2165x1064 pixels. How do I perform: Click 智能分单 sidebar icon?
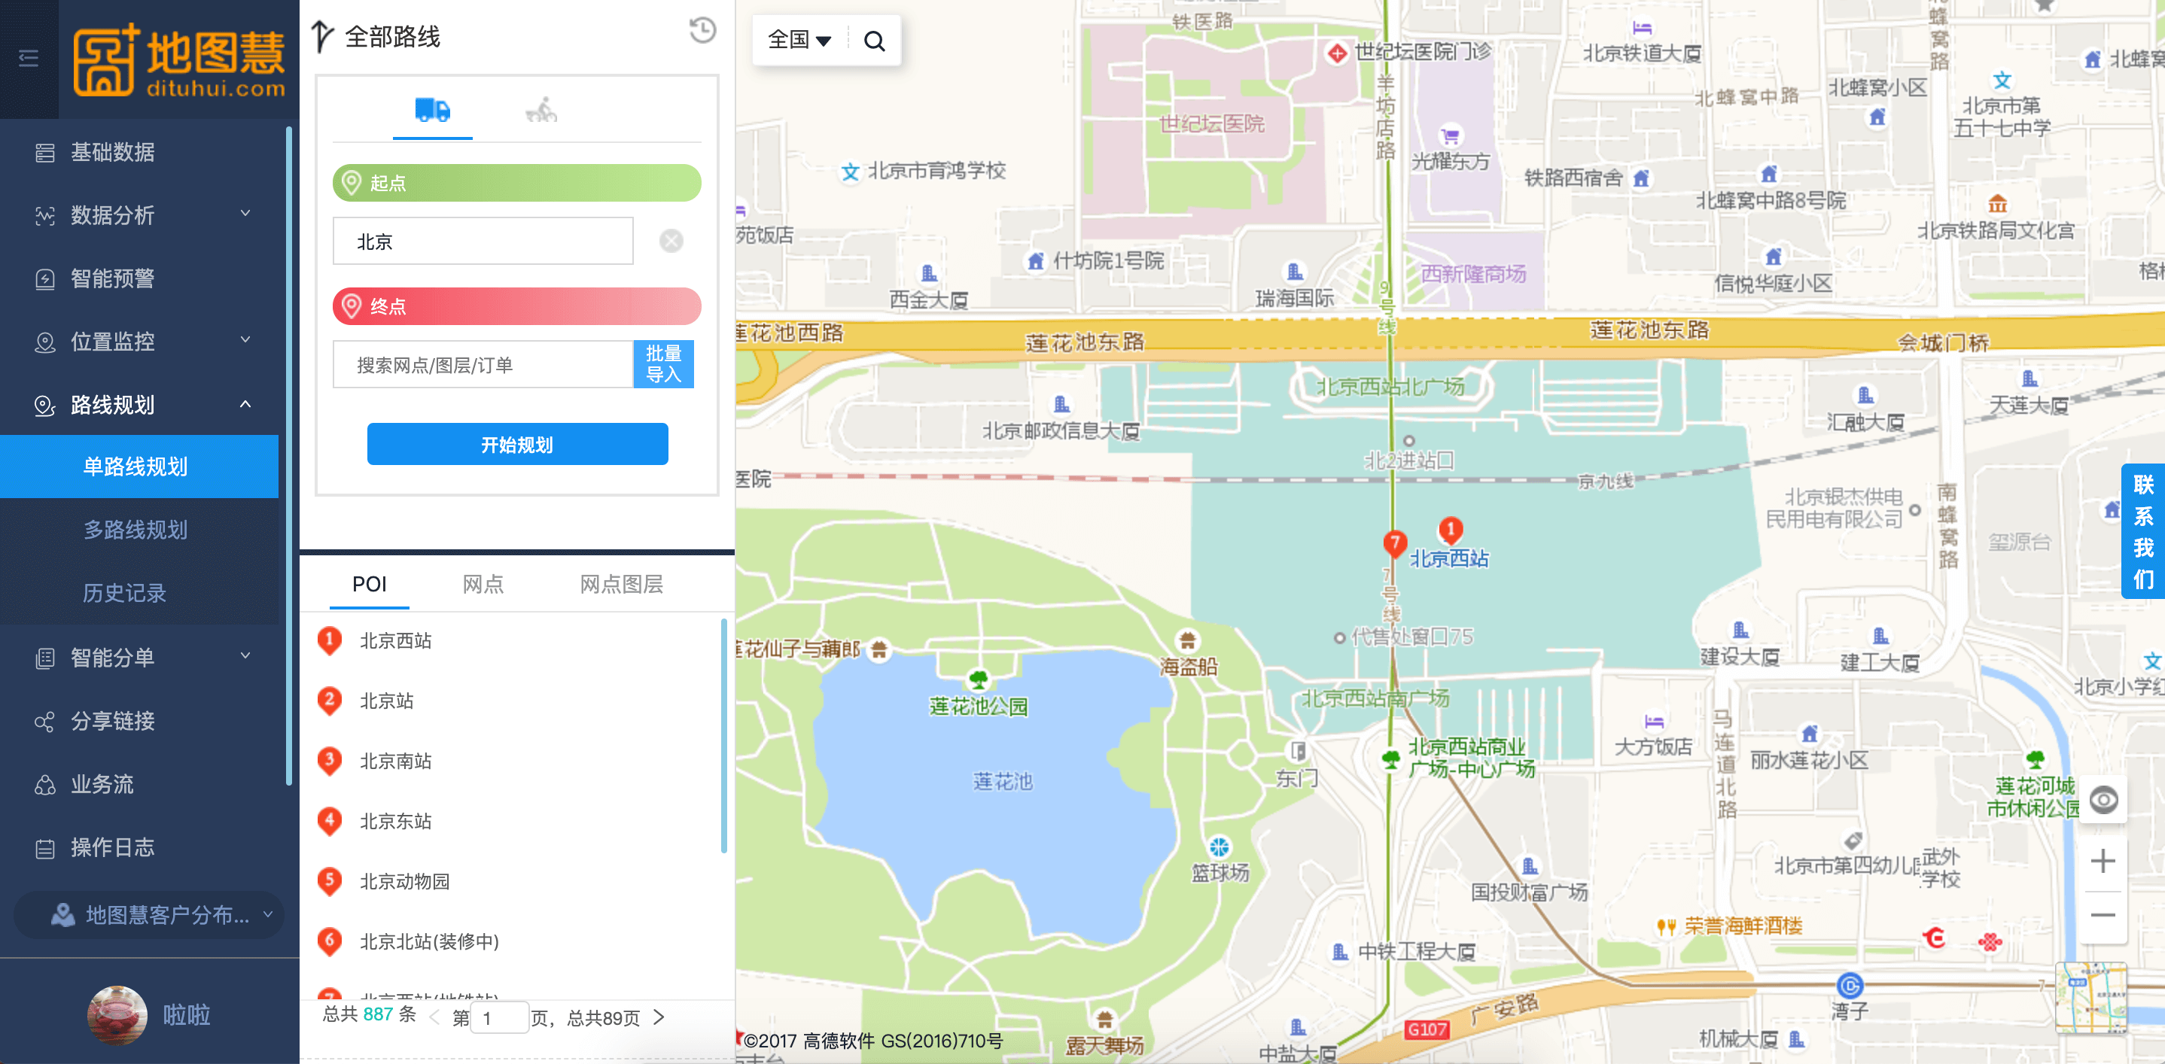(44, 658)
